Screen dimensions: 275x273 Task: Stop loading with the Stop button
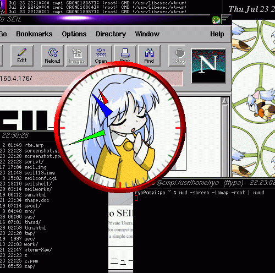coord(177,56)
